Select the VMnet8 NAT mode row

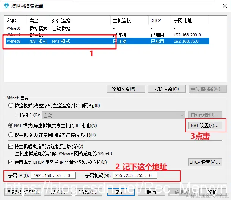(x=108, y=41)
